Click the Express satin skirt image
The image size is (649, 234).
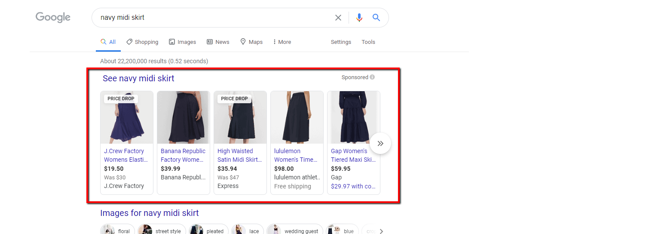pyautogui.click(x=240, y=117)
